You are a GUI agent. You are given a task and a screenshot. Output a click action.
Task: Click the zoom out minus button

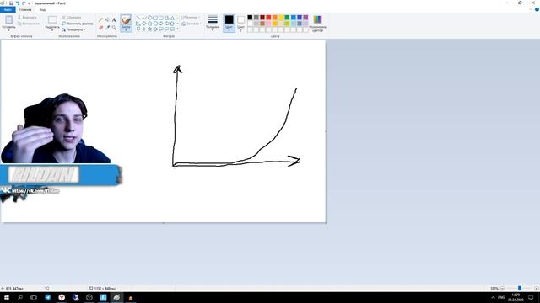(x=503, y=289)
